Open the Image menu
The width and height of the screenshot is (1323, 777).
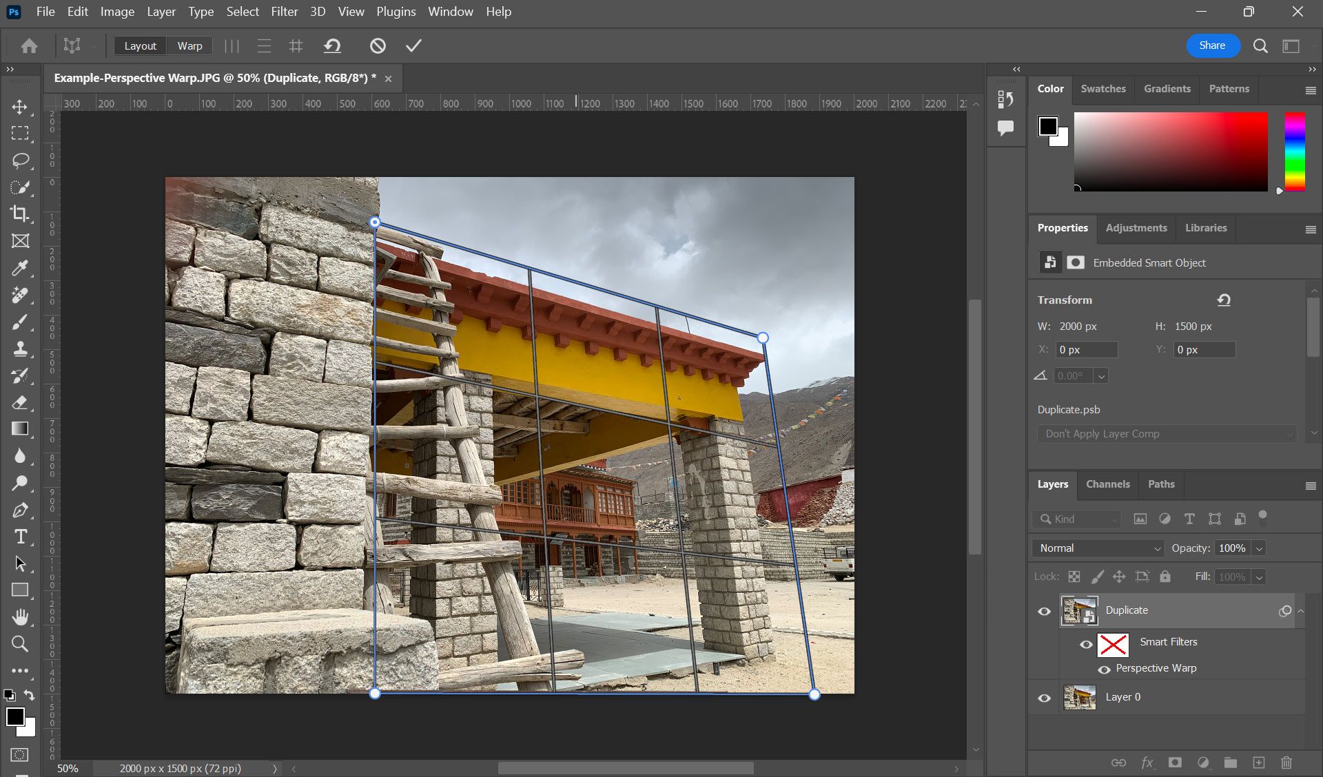[x=117, y=12]
